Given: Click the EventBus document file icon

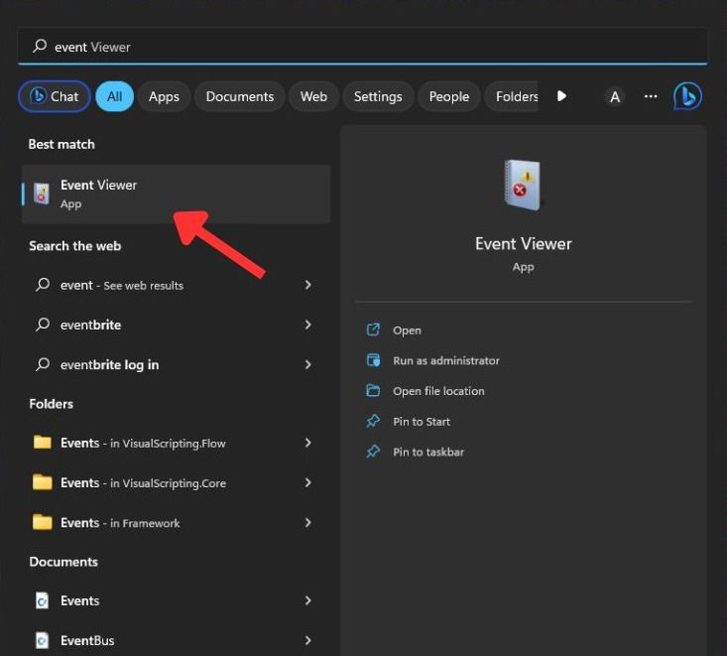Looking at the screenshot, I should coord(42,640).
